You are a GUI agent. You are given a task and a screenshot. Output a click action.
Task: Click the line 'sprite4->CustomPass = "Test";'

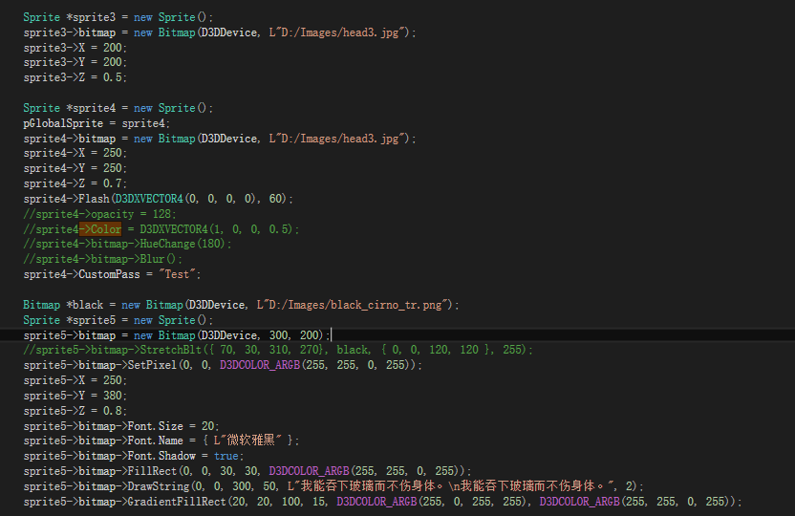112,274
